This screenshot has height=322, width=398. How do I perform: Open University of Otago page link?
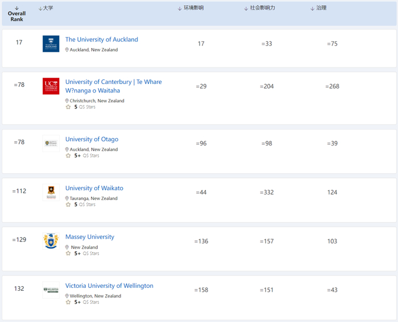(92, 139)
